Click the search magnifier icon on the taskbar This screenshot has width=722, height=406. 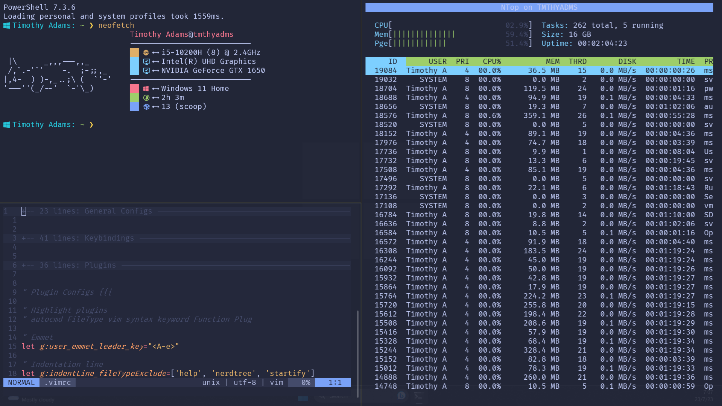click(x=322, y=397)
